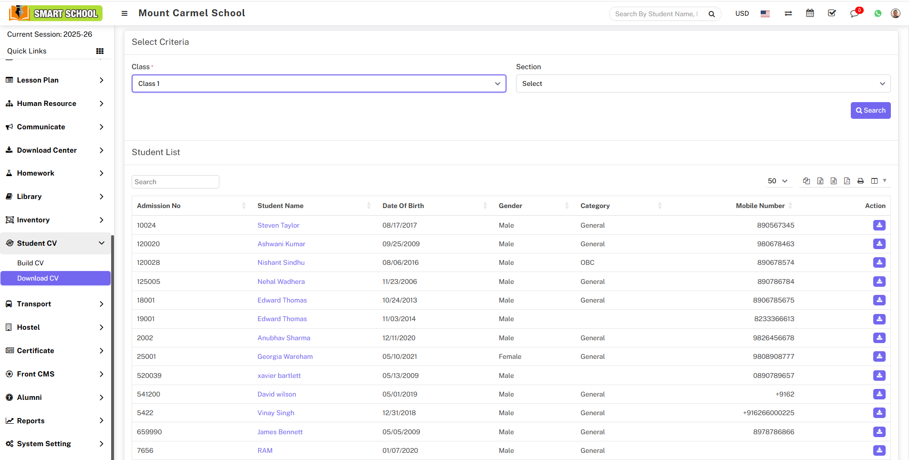Open Georgia Wareham student profile link
This screenshot has width=909, height=460.
285,356
